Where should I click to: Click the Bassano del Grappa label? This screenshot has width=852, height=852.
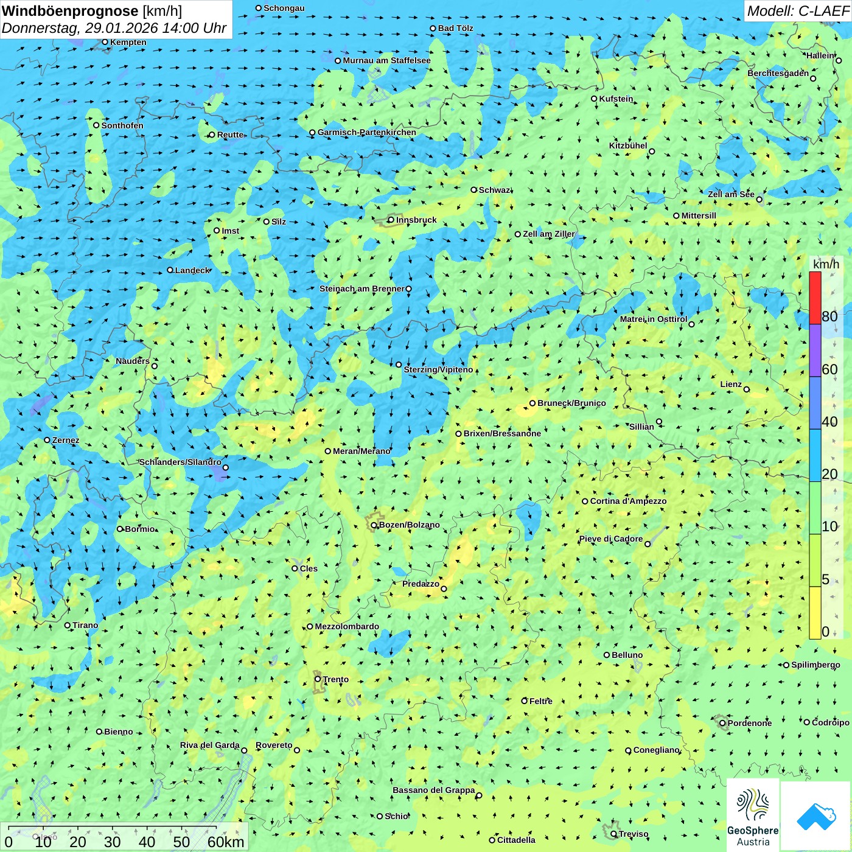point(434,790)
